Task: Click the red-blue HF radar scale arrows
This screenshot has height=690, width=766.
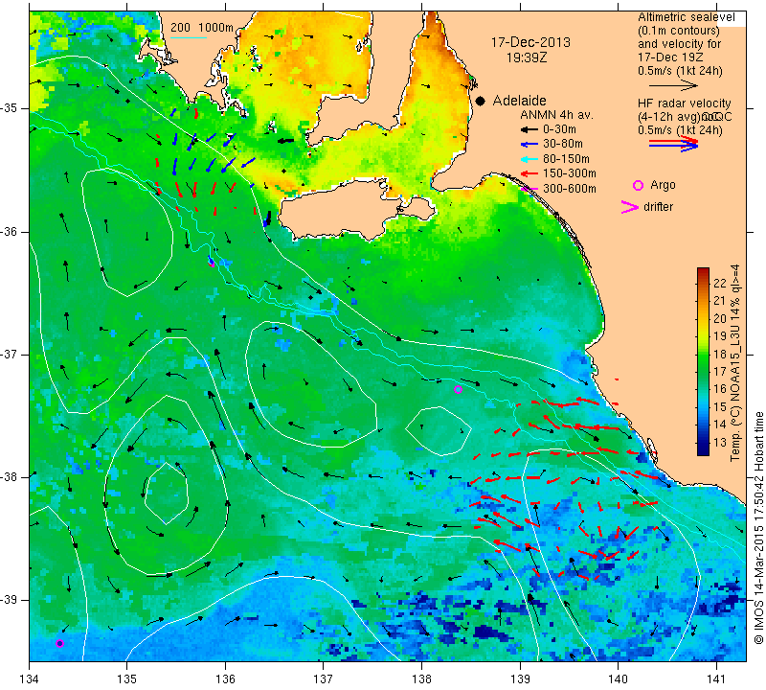Action: 674,144
